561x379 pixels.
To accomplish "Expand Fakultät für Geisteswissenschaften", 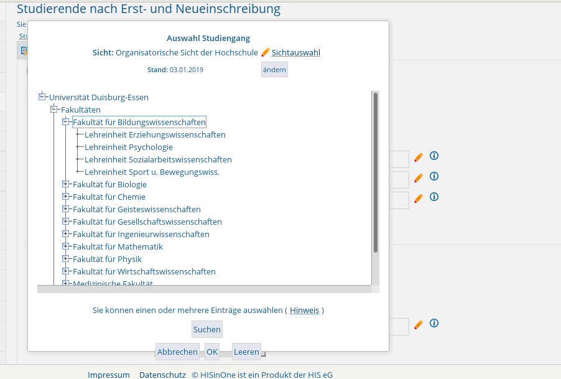I will point(66,209).
